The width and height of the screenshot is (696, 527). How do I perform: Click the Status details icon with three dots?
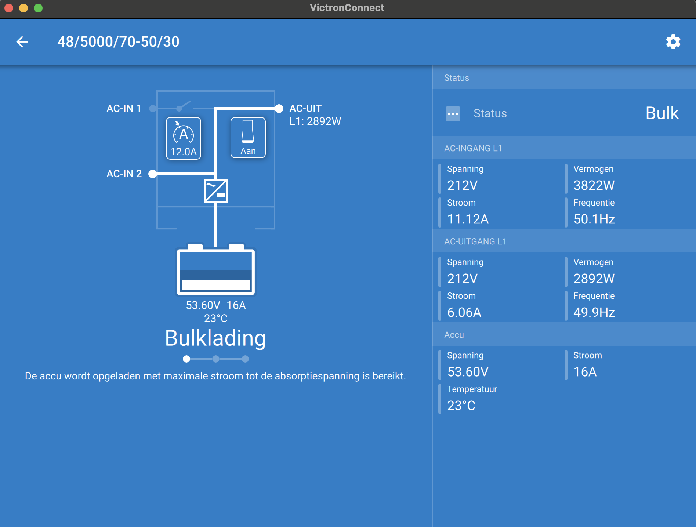[x=453, y=114]
